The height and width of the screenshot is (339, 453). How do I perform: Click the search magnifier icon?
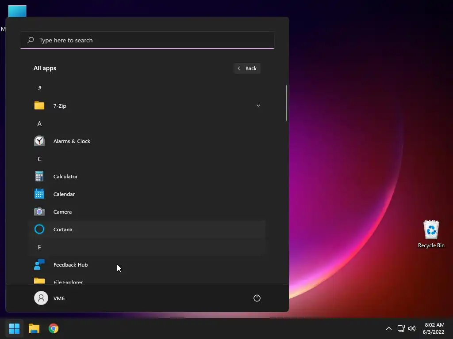coord(31,40)
